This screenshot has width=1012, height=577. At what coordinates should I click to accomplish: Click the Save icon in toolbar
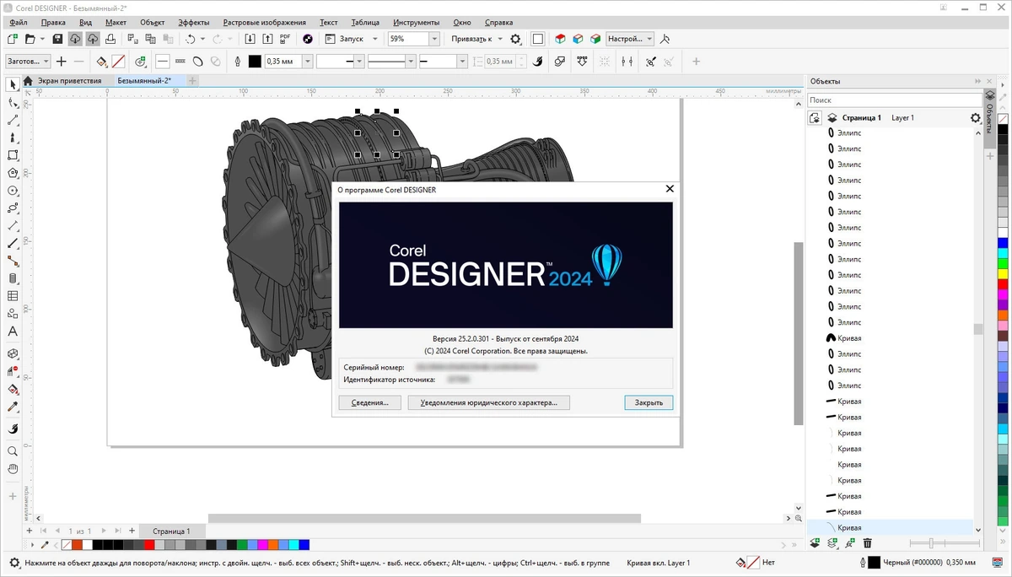[x=57, y=39]
